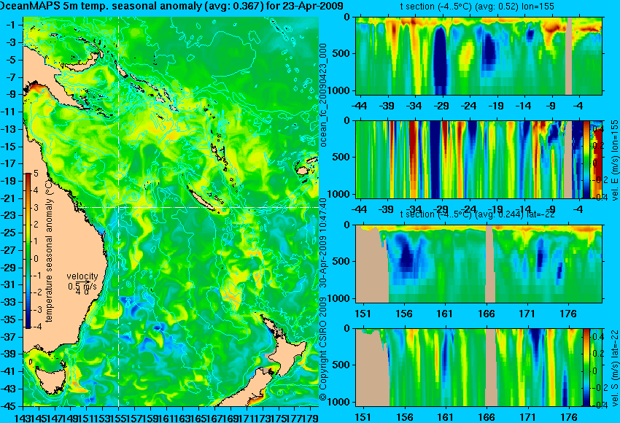Image resolution: width=620 pixels, height=423 pixels.
Task: Click the '-1' latitude tick on the map
Action: pyautogui.click(x=10, y=25)
